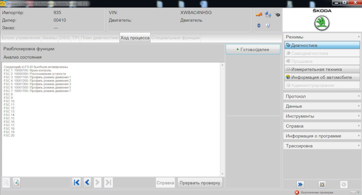Image resolution: width=362 pixels, height=195 pixels.
Task: Click FSC 7 Профиль режима движения 7 line
Action: coord(37,91)
